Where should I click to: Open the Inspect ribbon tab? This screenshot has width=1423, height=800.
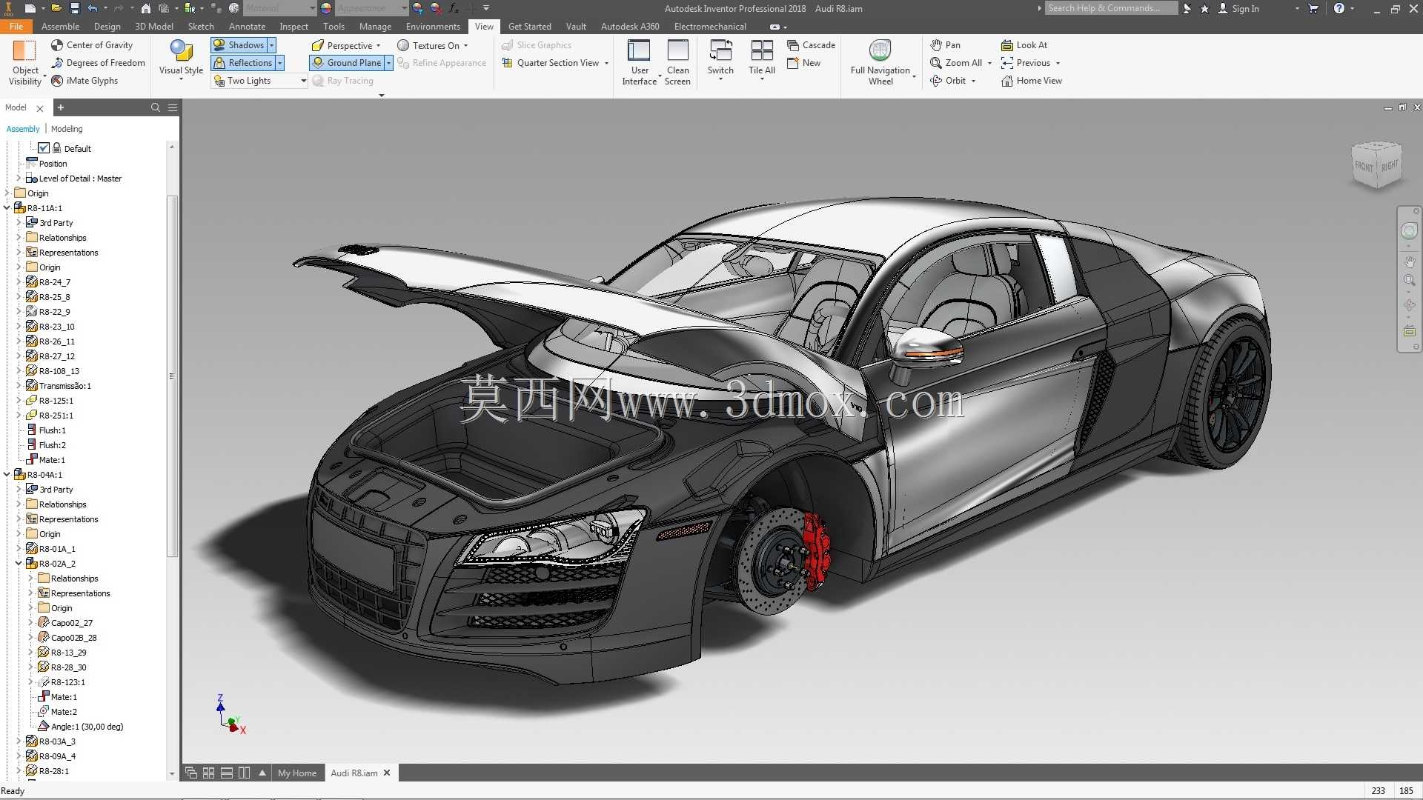point(293,26)
